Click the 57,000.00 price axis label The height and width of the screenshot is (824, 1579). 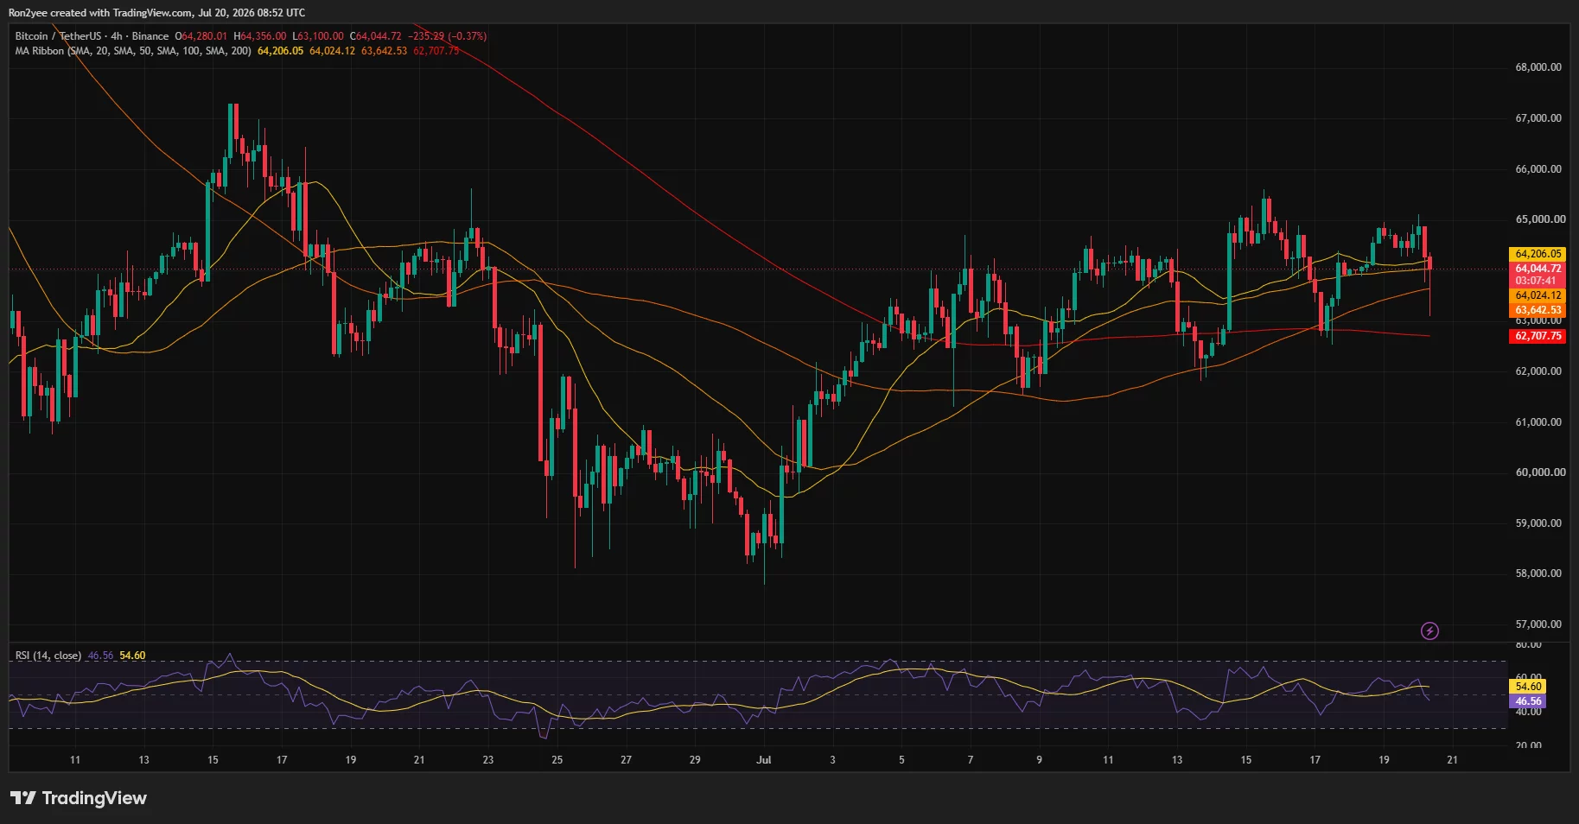pos(1538,624)
